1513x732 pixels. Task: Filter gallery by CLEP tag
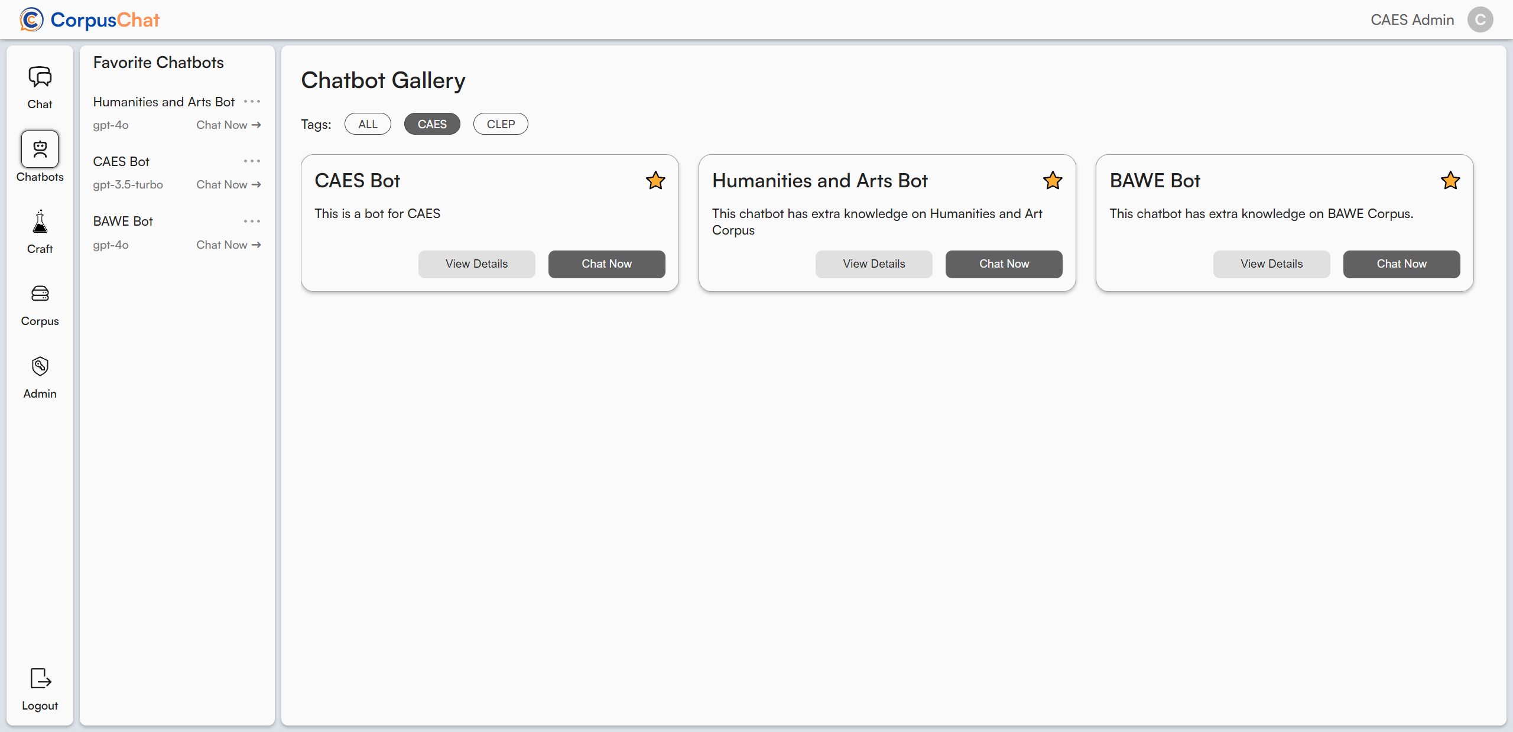[501, 124]
